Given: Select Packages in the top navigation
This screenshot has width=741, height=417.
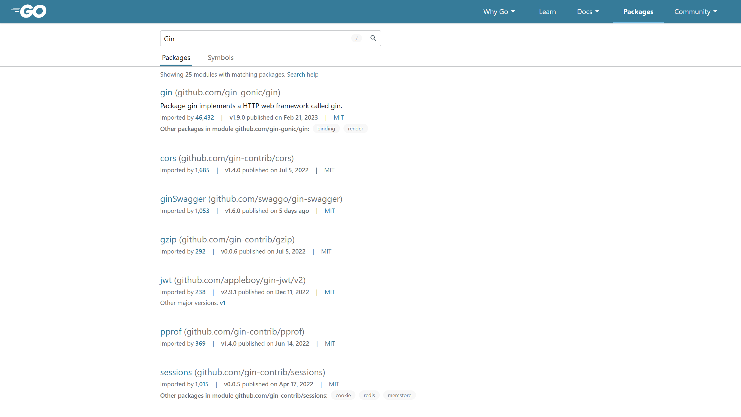Looking at the screenshot, I should pyautogui.click(x=638, y=12).
